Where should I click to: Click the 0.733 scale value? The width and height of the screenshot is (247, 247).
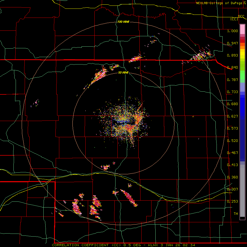pyautogui.click(x=232, y=92)
